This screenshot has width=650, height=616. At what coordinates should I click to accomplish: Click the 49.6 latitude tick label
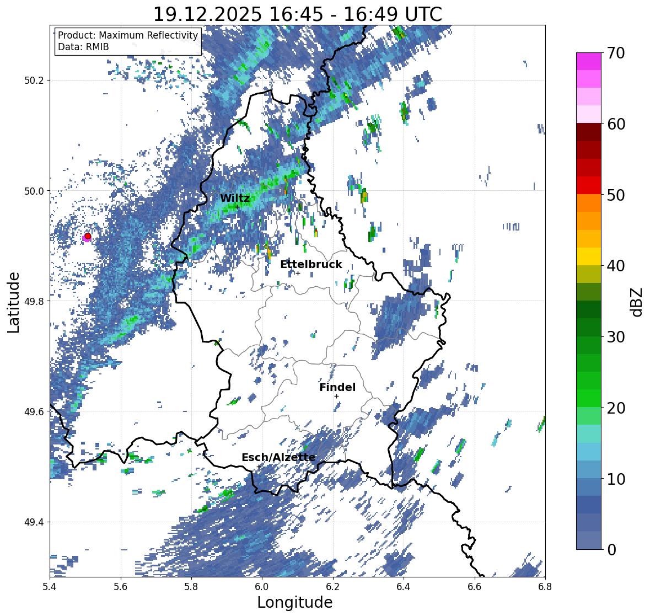[34, 411]
